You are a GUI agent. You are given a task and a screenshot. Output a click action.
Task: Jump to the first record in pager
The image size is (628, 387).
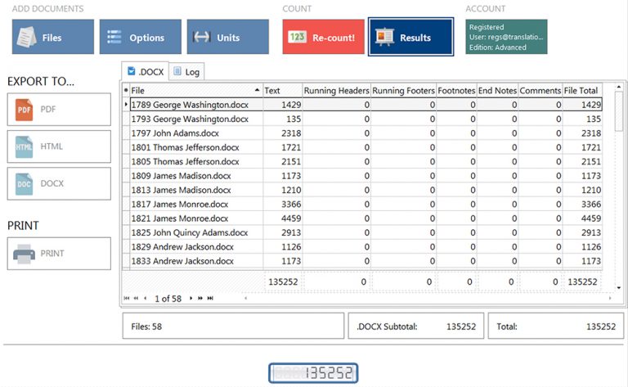(x=127, y=299)
